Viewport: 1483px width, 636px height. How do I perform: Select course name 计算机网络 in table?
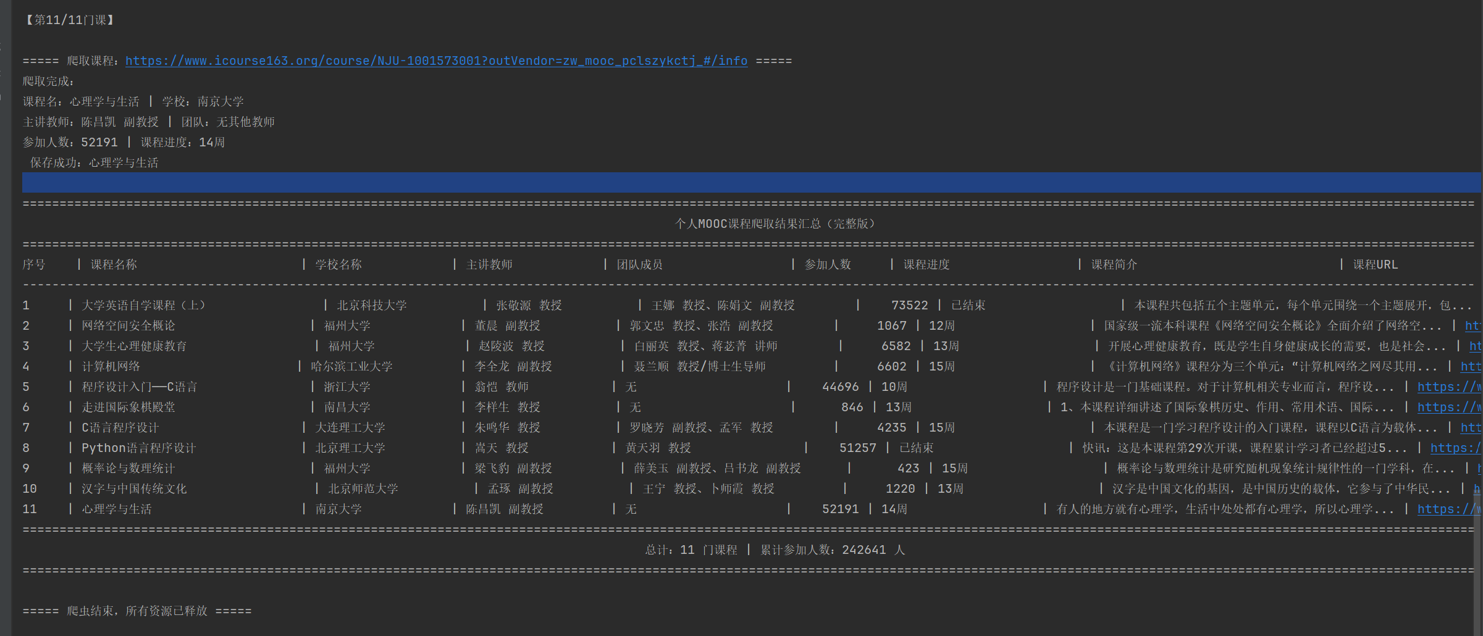(x=111, y=366)
